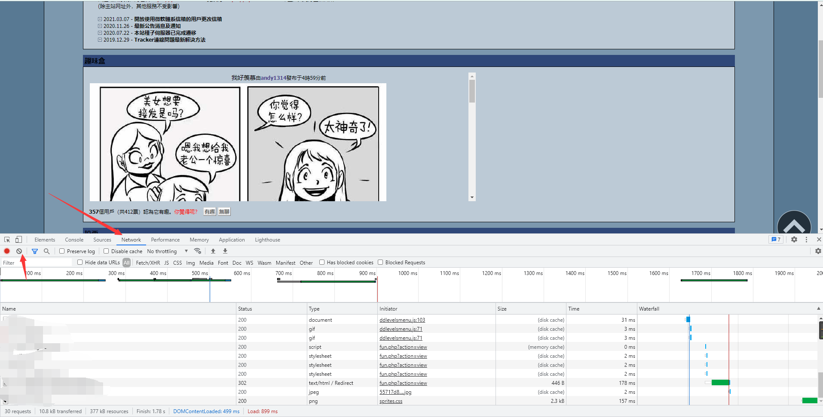
Task: Open the No throttling dropdown
Action: coord(168,251)
